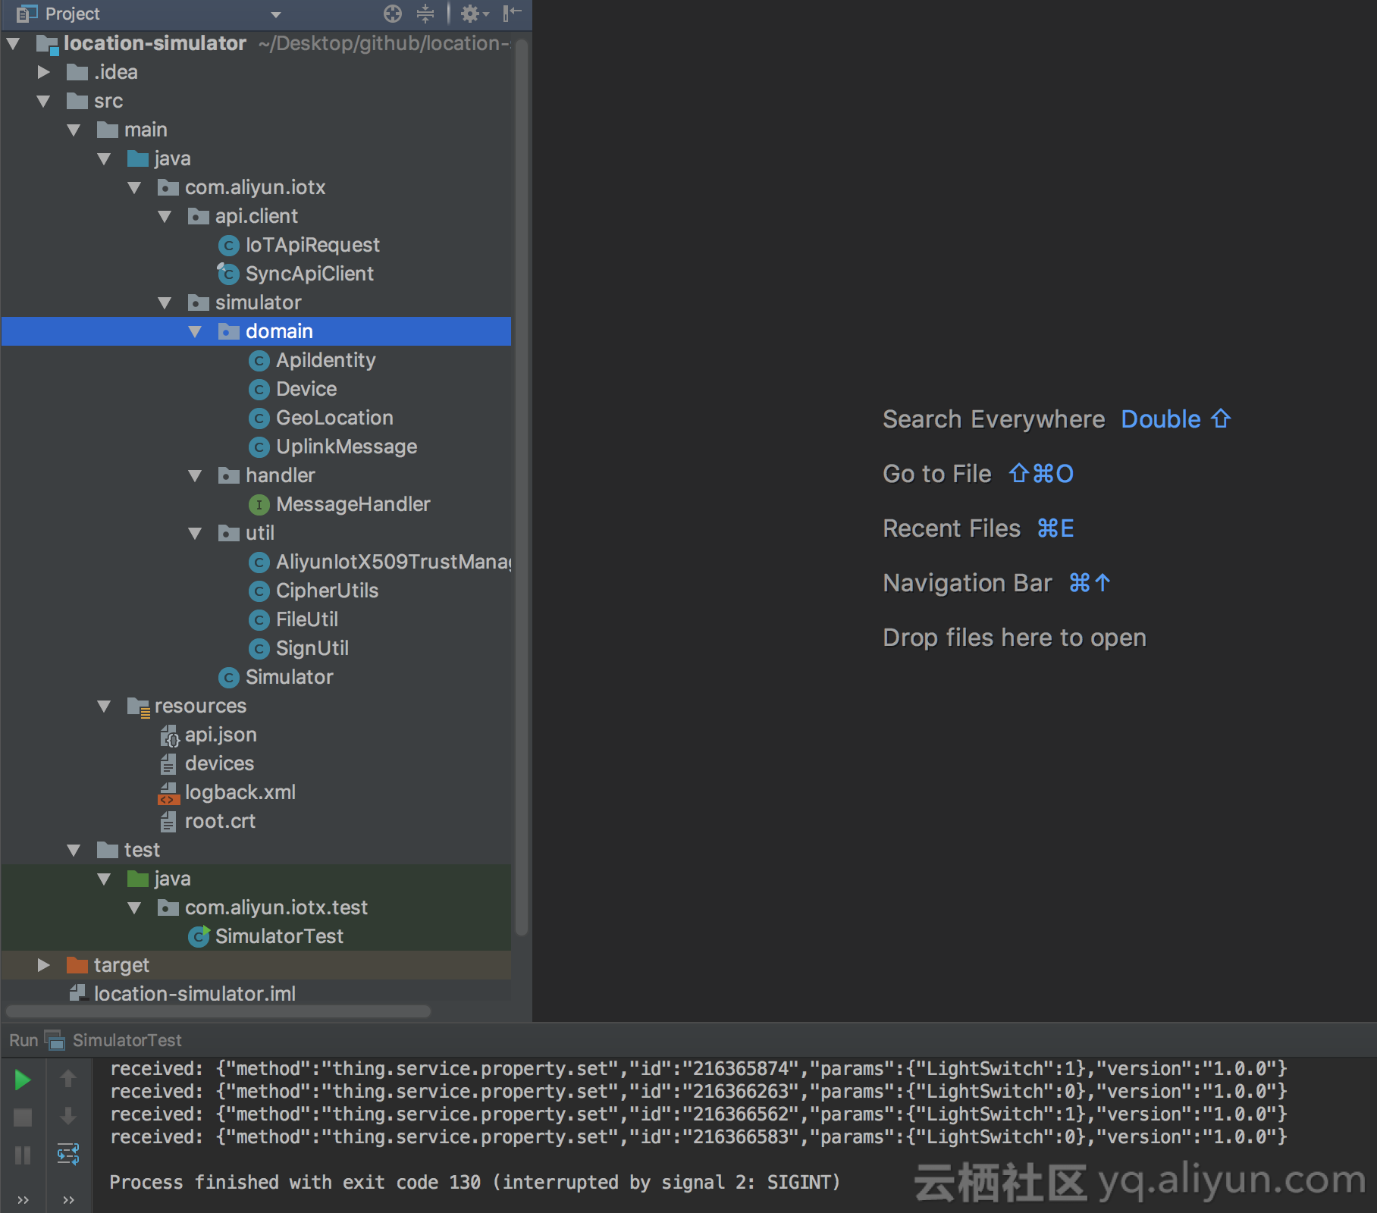
Task: Click the Device class icon
Action: click(x=259, y=390)
